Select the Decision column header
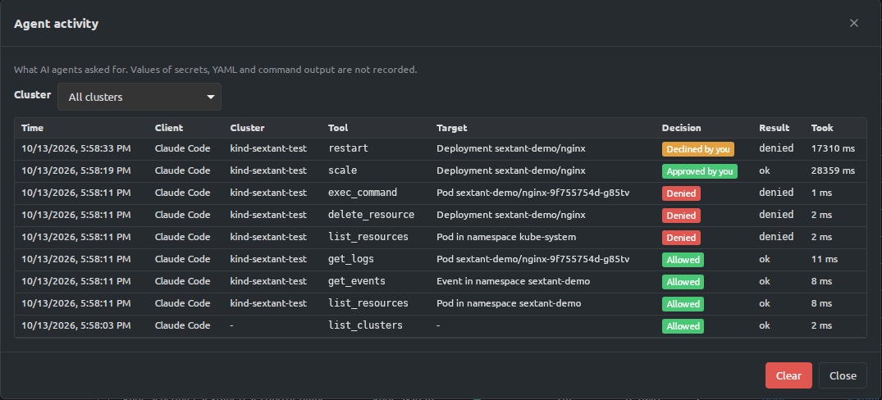The image size is (882, 400). click(681, 128)
